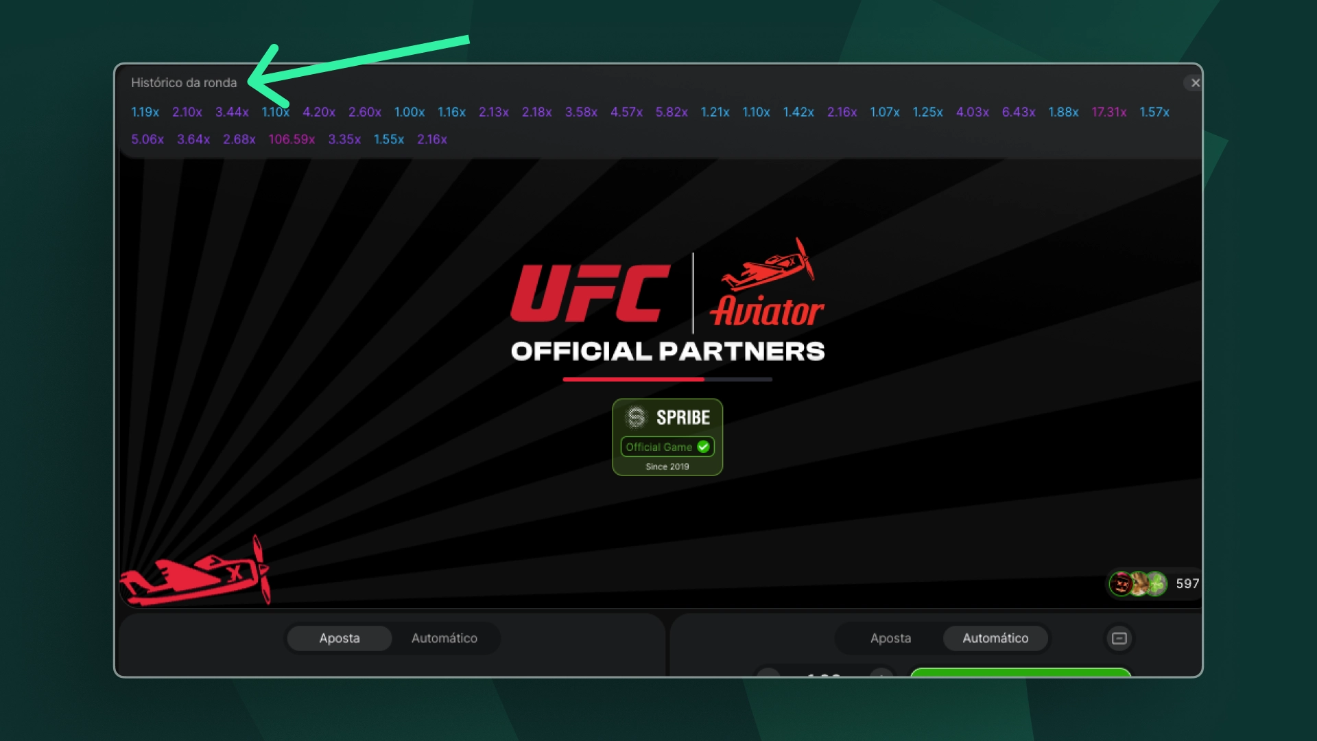The width and height of the screenshot is (1317, 741).
Task: View the 3.58x round details
Action: click(x=581, y=112)
